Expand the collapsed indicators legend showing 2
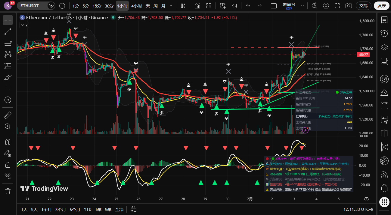Viewport: 391px width, 215px height. click(24, 25)
